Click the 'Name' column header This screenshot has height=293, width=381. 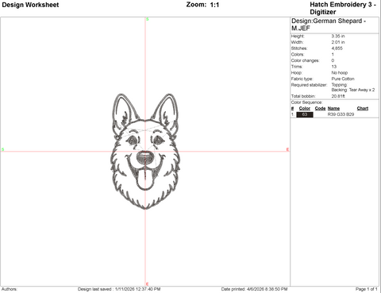coord(333,108)
